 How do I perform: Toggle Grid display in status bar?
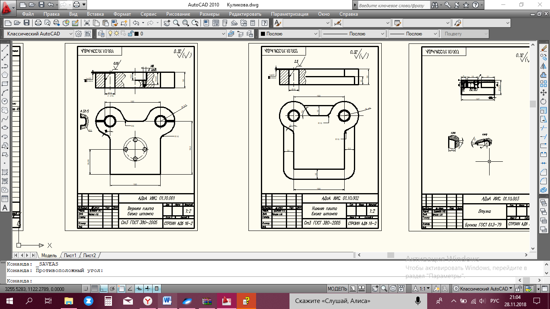[95, 288]
